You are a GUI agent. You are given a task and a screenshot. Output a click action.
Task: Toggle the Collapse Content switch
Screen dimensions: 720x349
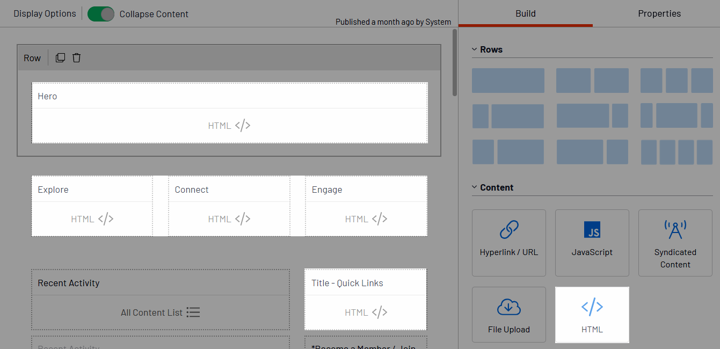(101, 14)
